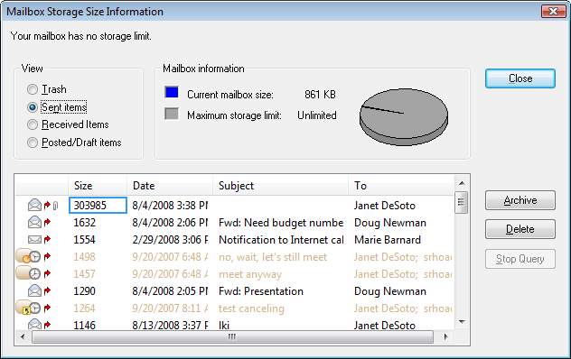This screenshot has width=571, height=359.
Task: Click the horizontal scrollbar thumb
Action: (232, 336)
